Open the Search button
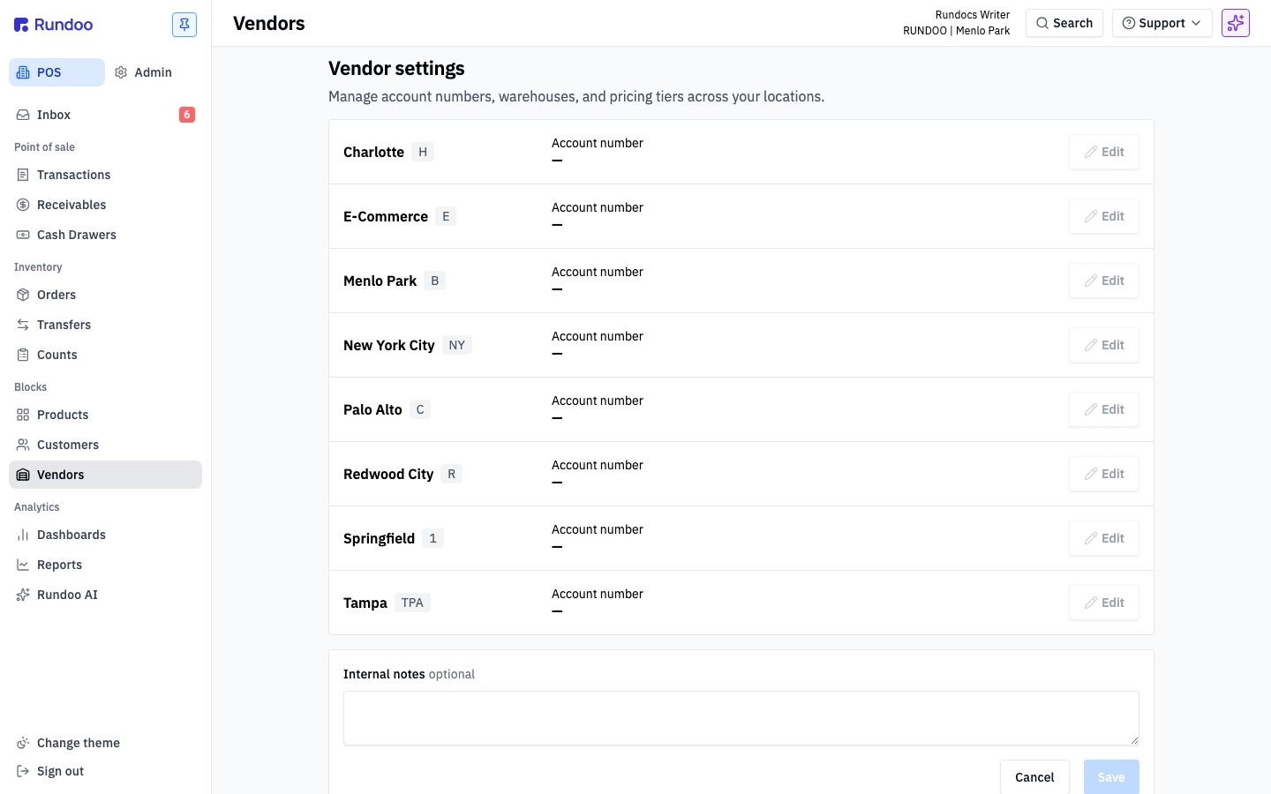This screenshot has height=794, width=1271. [1064, 23]
